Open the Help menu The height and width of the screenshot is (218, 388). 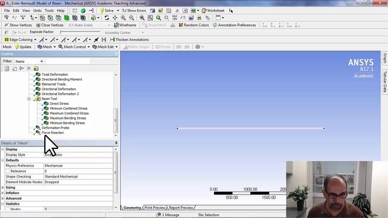[x=61, y=11]
